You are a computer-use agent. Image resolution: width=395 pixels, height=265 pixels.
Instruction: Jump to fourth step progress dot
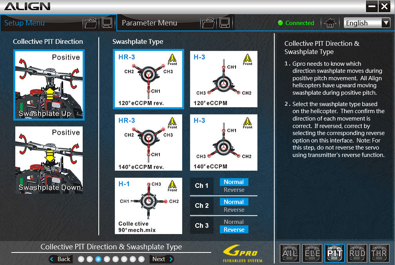107,259
